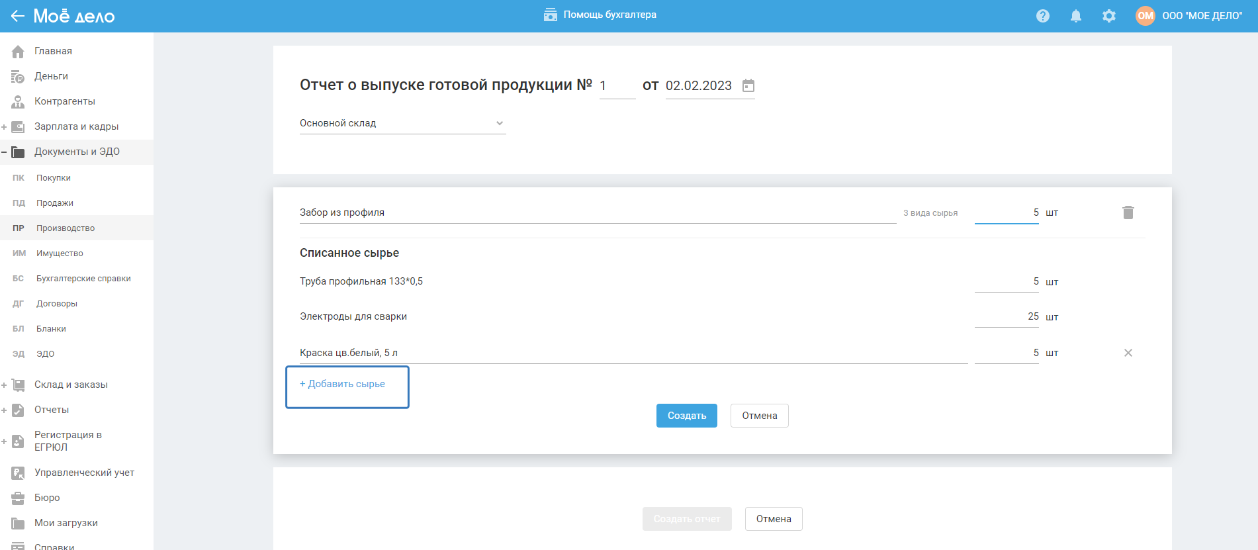Click the Управленческий учет icon
This screenshot has height=550, width=1258.
point(18,473)
